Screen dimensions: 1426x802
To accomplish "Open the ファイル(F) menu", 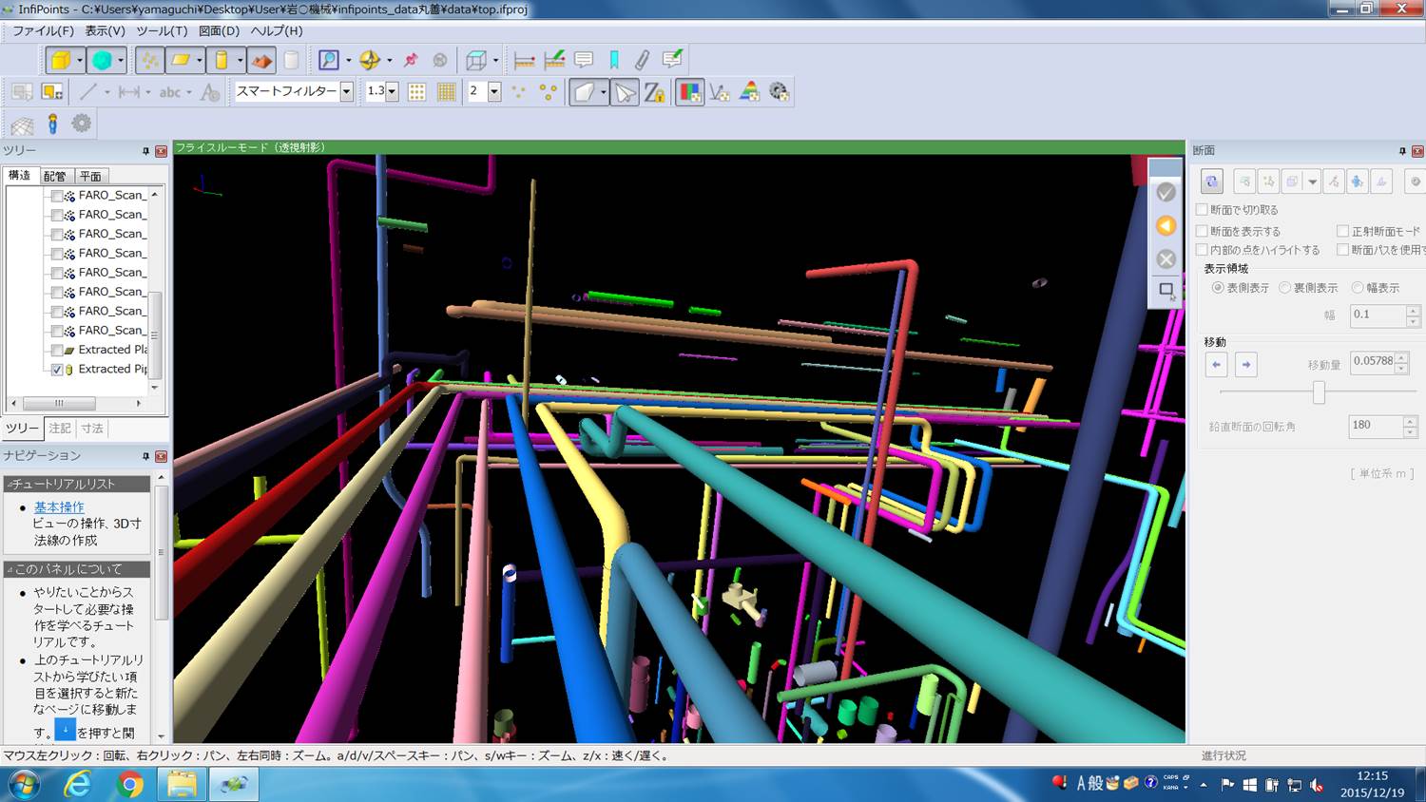I will pos(43,30).
